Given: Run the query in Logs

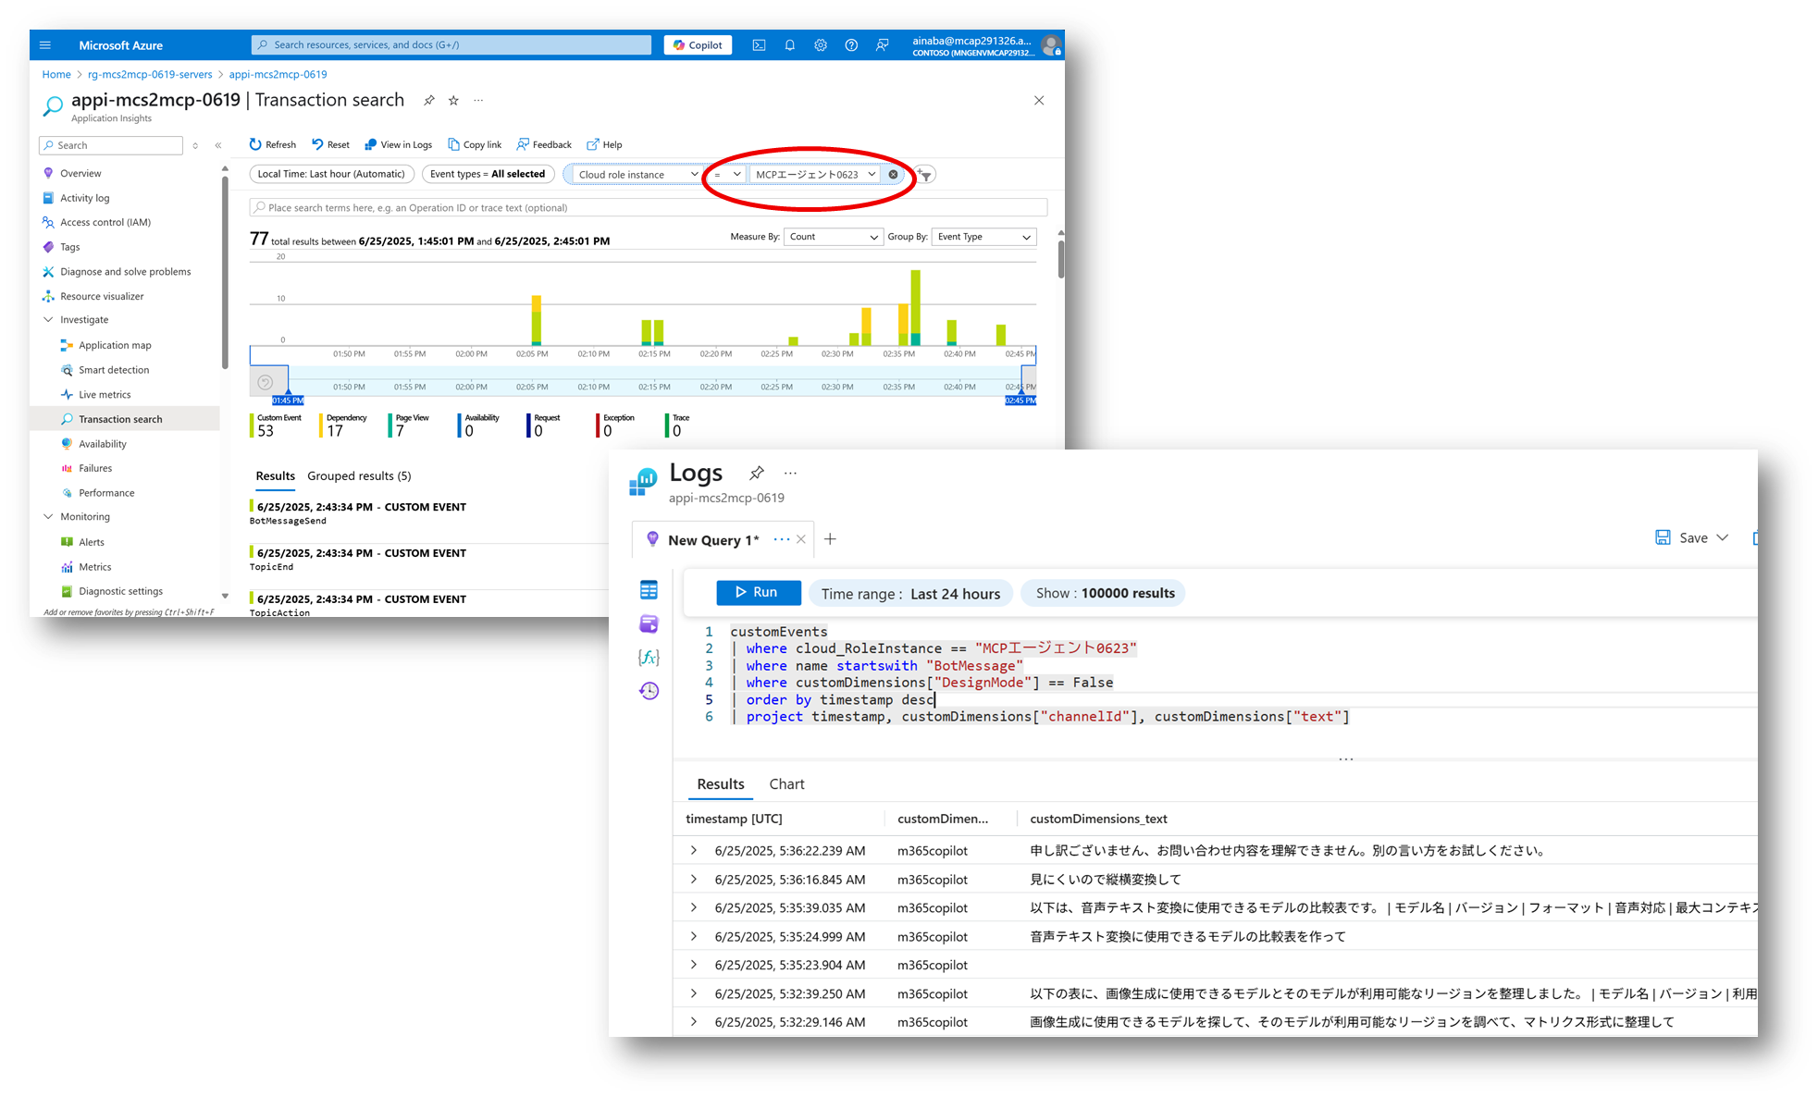Looking at the screenshot, I should click(x=758, y=593).
